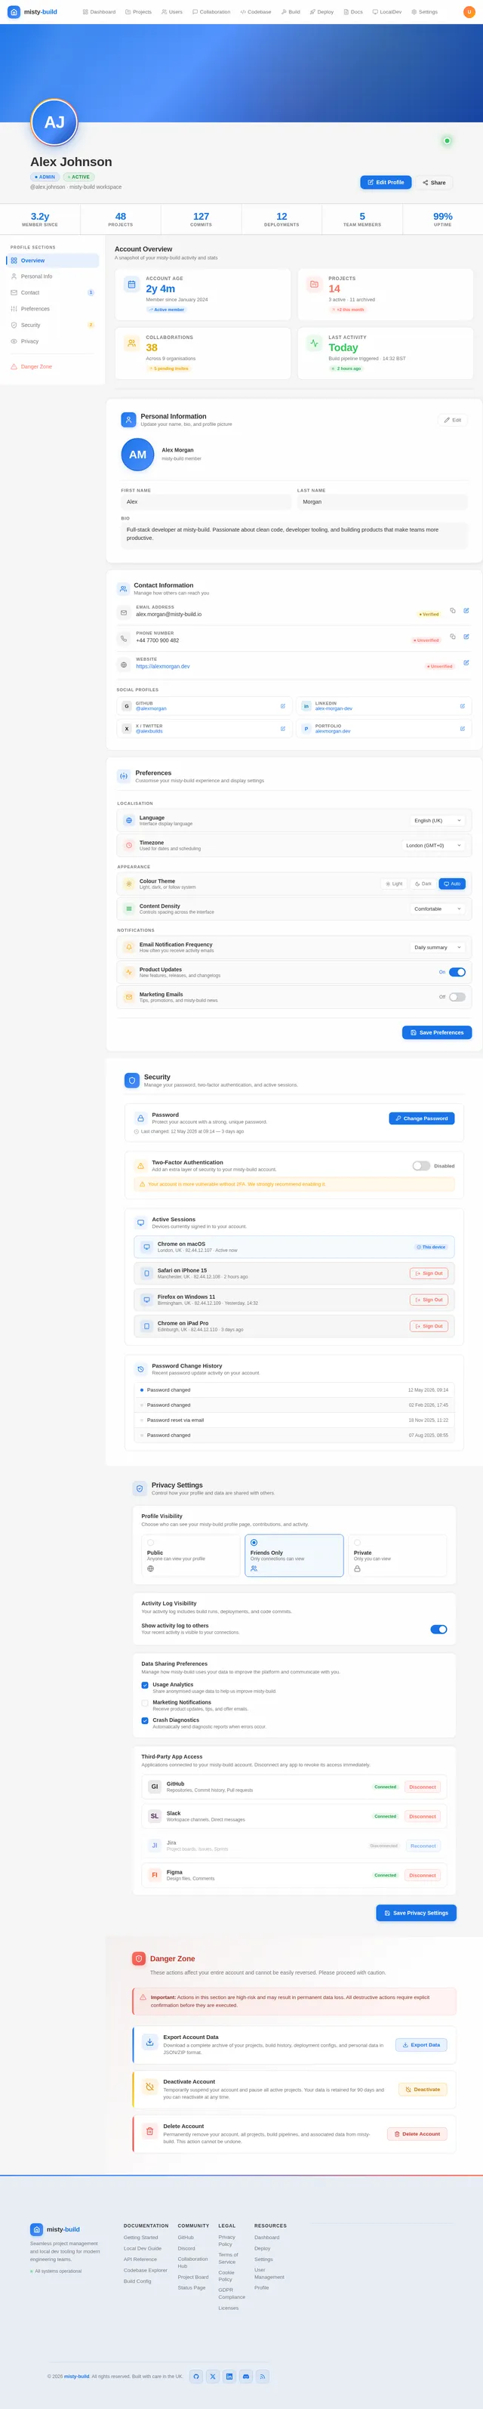Screen dimensions: 483x2409
Task: Edit the Portfolio social profile
Action: coord(463,729)
